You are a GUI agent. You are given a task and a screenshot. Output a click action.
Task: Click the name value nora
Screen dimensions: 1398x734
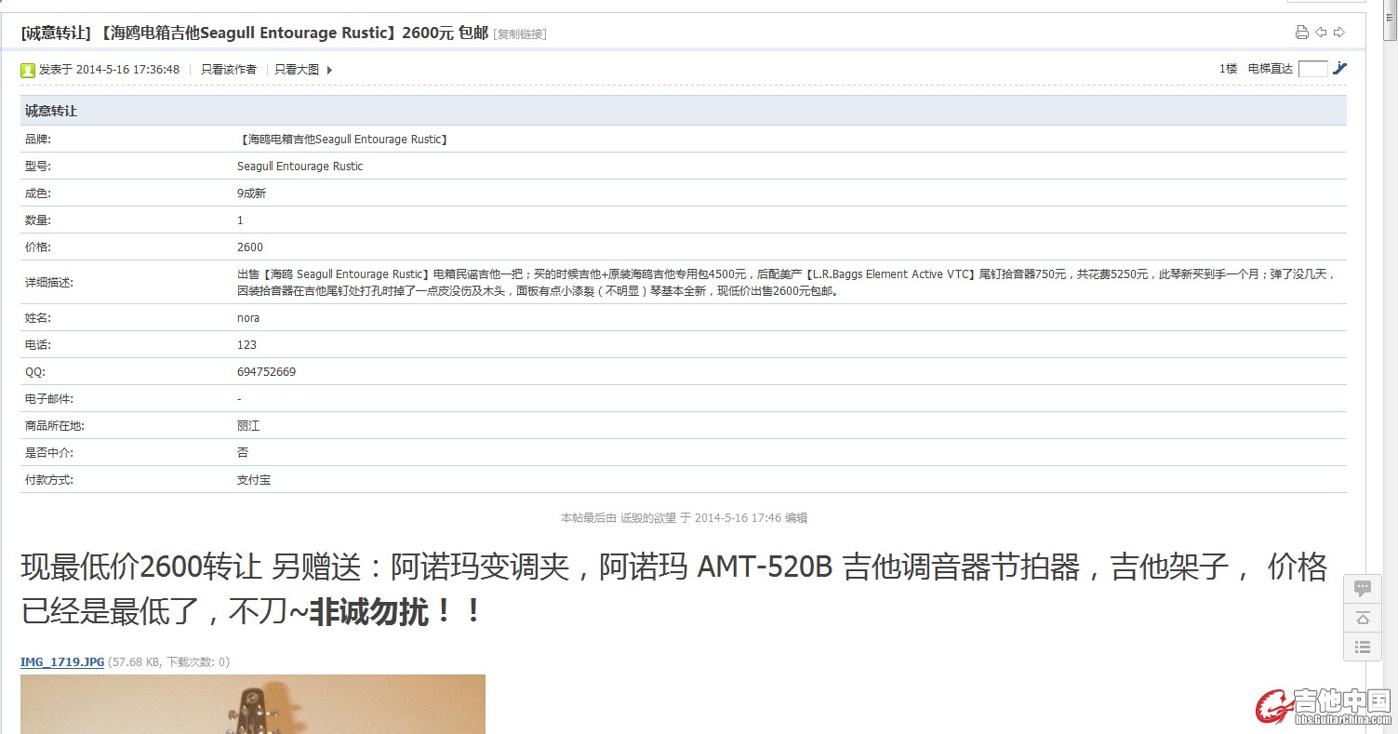pyautogui.click(x=248, y=318)
